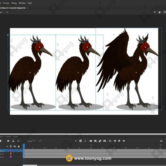Click the reset timeline zoom icon

161,141
